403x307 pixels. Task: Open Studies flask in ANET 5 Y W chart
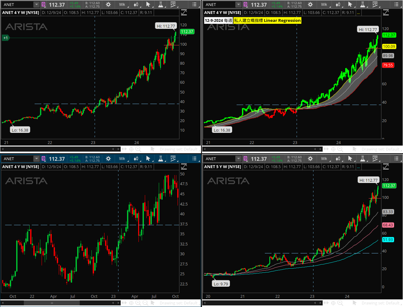point(363,159)
